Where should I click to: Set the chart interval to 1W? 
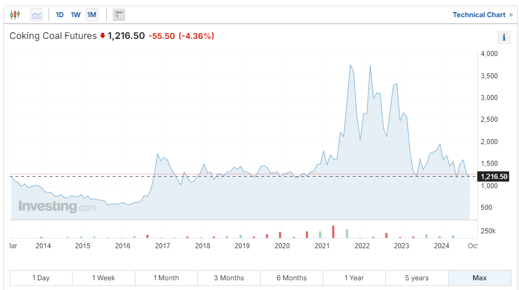[75, 15]
